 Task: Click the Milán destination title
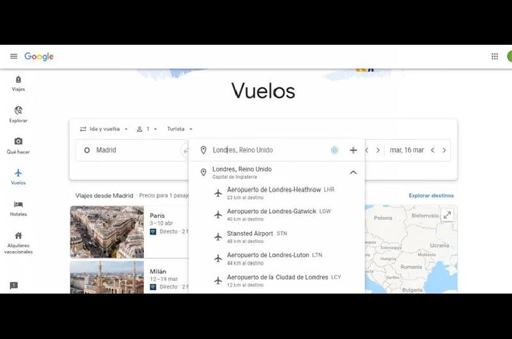click(158, 271)
